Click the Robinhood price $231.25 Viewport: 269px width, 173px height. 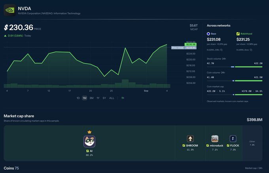click(243, 39)
